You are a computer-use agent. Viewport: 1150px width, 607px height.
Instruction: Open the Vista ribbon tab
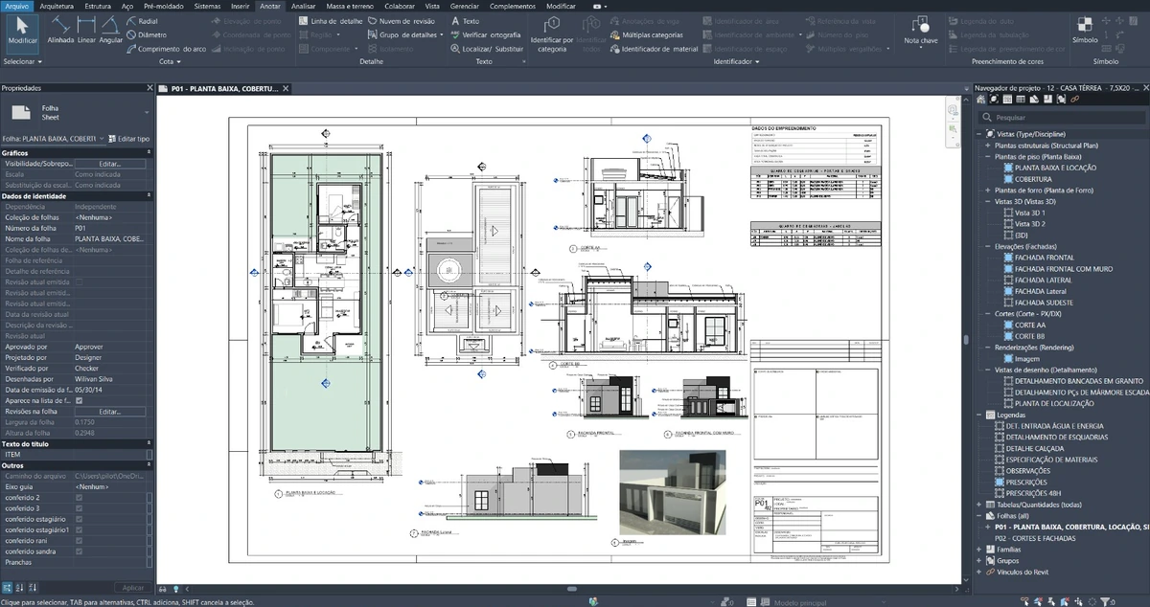pos(433,6)
